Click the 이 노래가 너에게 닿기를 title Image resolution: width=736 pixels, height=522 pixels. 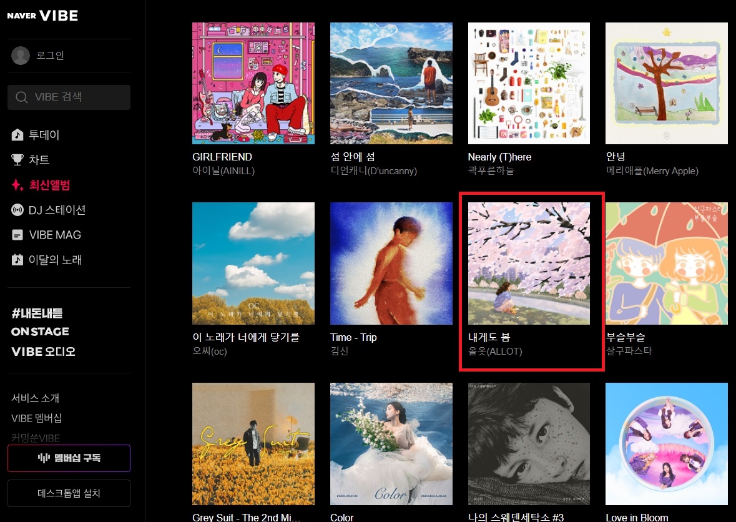coord(246,337)
